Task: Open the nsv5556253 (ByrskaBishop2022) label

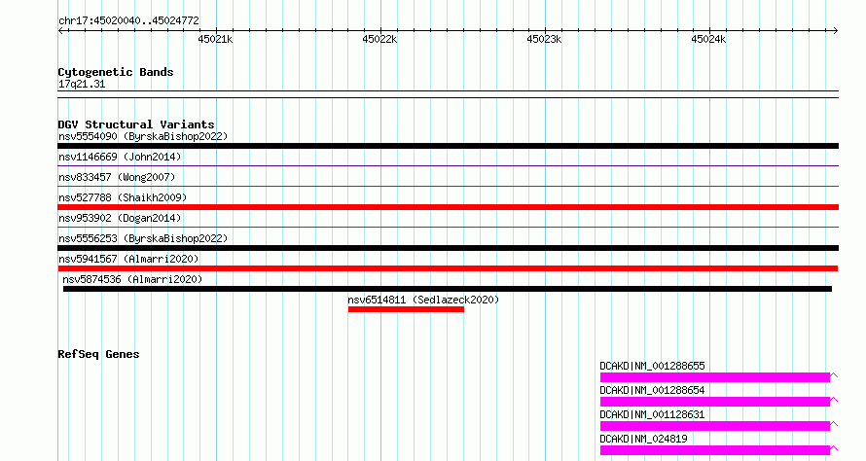Action: point(143,238)
